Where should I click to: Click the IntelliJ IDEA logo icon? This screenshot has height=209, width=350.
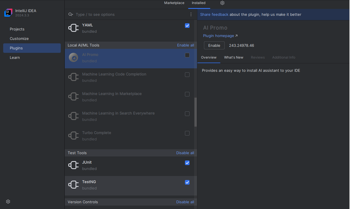click(8, 12)
